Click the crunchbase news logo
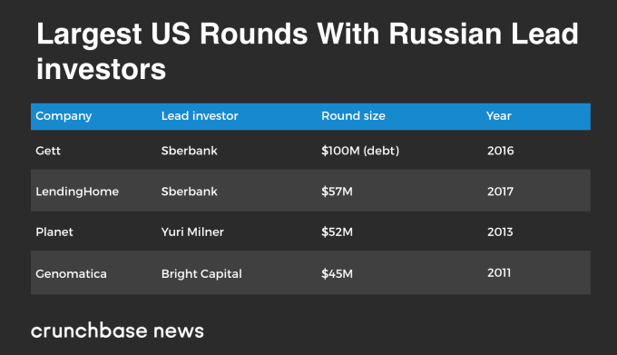The width and height of the screenshot is (617, 355). pyautogui.click(x=117, y=330)
